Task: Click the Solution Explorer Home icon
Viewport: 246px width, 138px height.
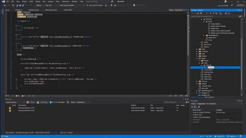Action: [x=198, y=13]
